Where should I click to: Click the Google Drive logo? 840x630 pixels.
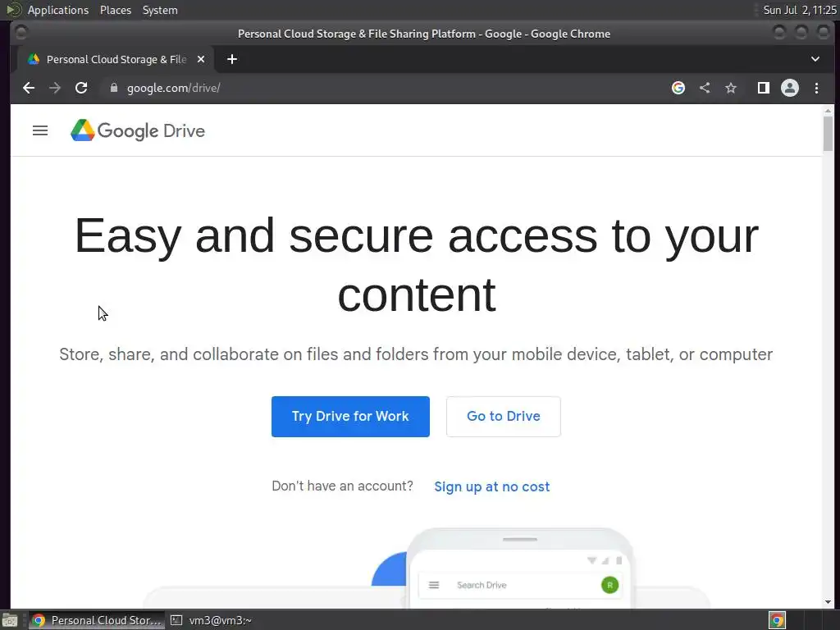[138, 130]
